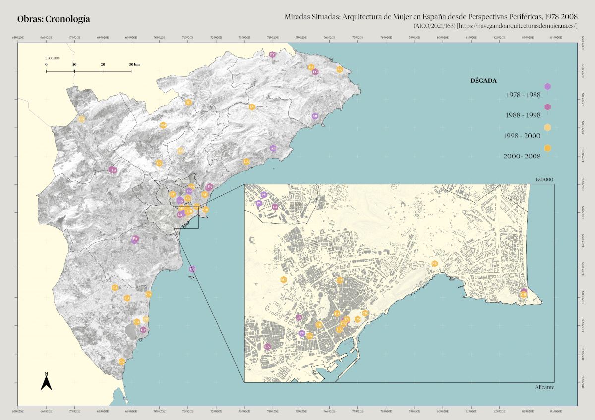
Task: Click the 30 km scale bar label
Action: tap(134, 65)
